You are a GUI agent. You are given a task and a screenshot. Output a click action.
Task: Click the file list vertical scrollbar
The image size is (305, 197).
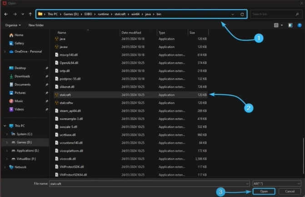point(303,156)
